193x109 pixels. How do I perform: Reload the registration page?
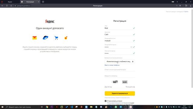[x=11, y=6]
